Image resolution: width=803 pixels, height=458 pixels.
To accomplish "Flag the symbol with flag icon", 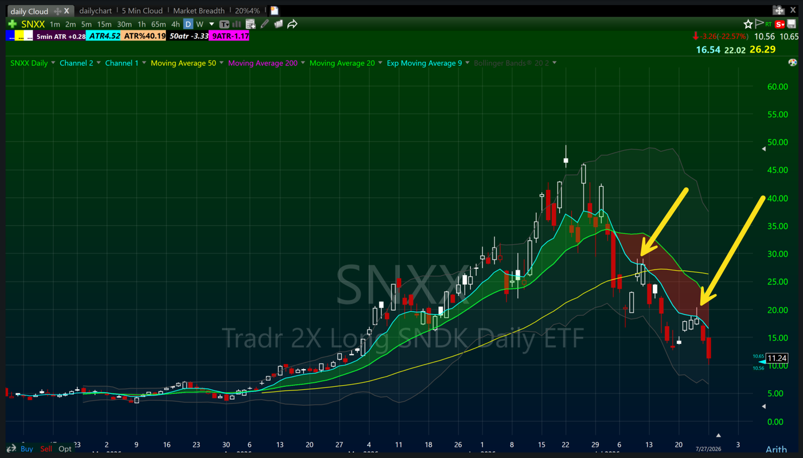I will [x=759, y=24].
